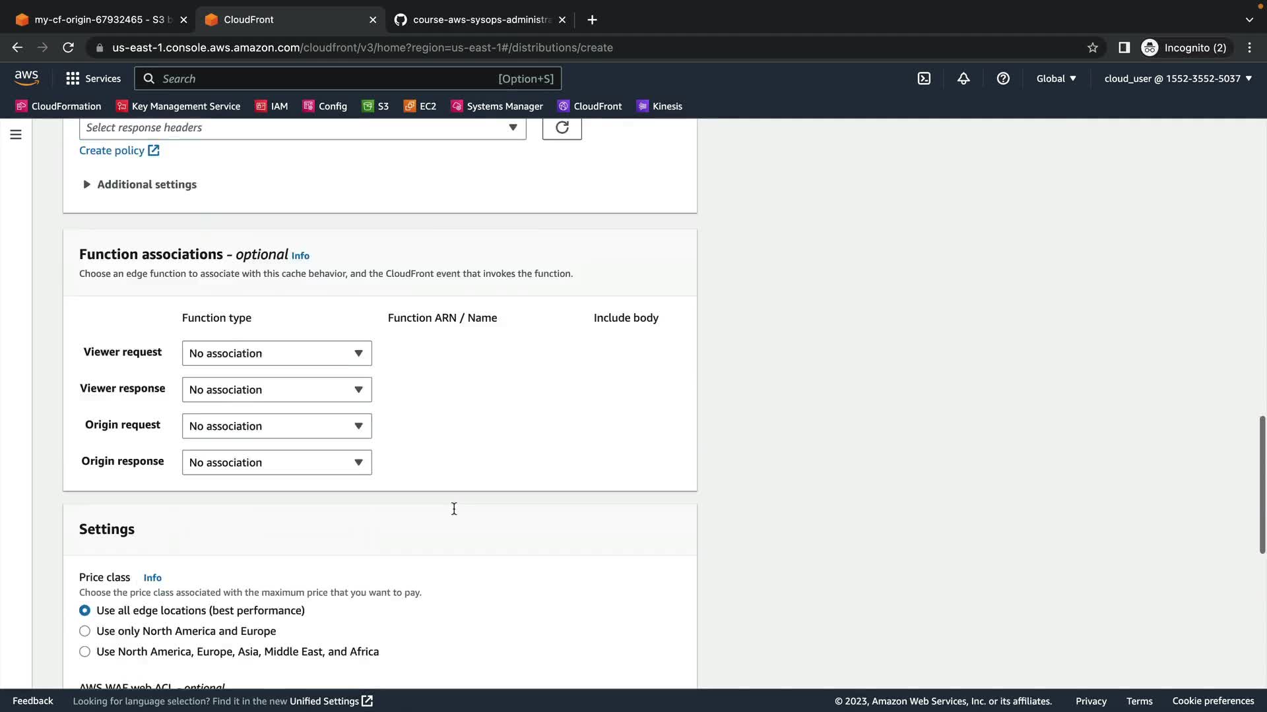This screenshot has width=1267, height=712.
Task: Select Use only North America and Europe
Action: 85,631
